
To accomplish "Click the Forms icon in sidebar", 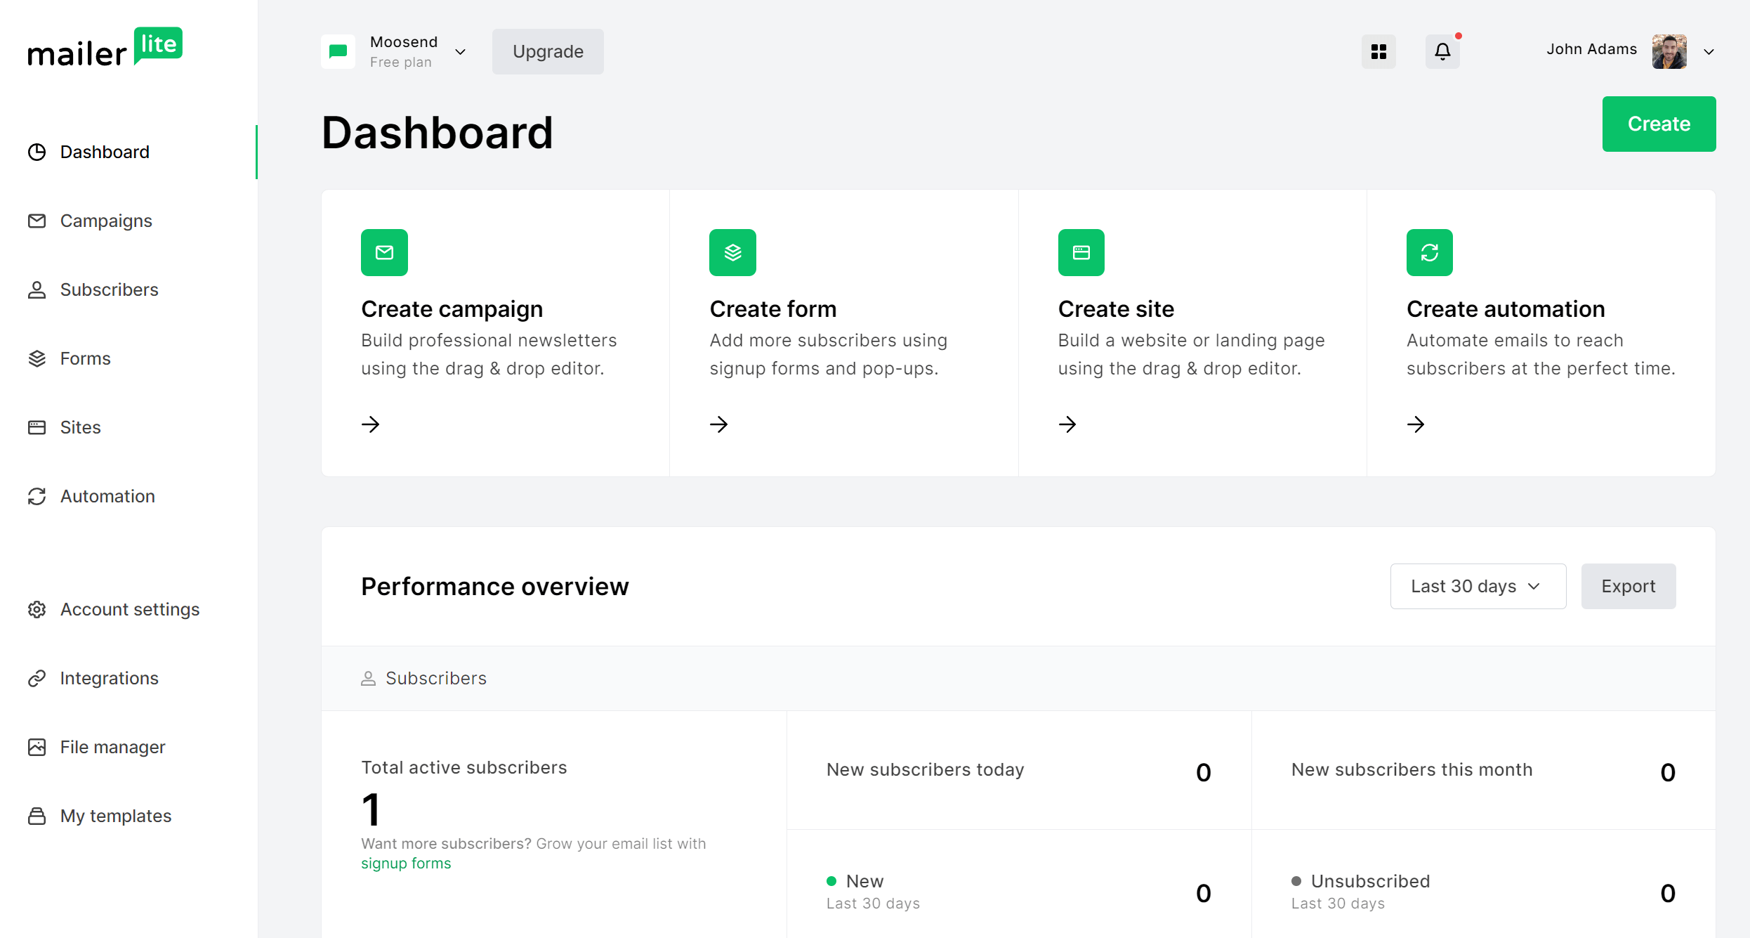I will coord(37,358).
